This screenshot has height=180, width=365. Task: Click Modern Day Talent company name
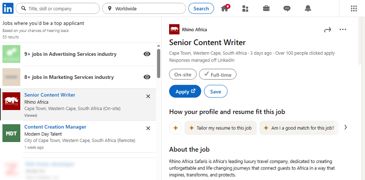(43, 134)
